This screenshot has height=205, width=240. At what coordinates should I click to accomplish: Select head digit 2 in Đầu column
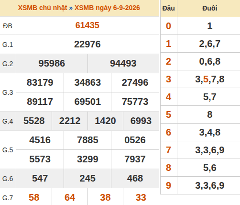(x=168, y=61)
